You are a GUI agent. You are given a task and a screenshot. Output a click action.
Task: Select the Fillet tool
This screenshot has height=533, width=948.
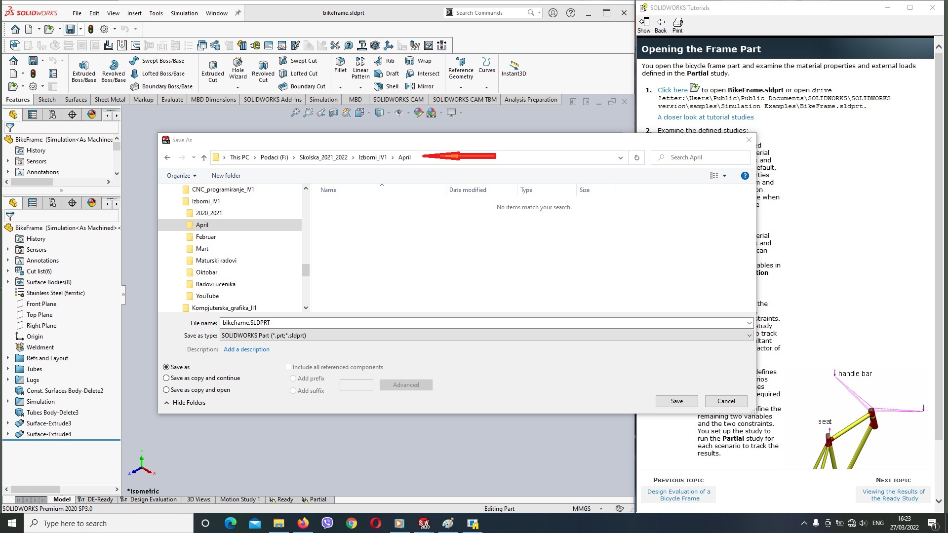click(x=340, y=65)
